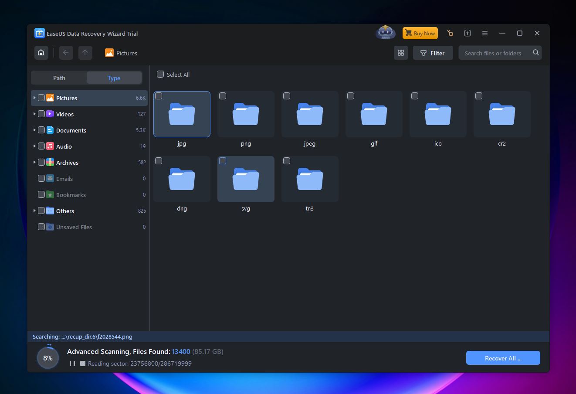
Task: Switch to the Type tab
Action: pos(114,78)
